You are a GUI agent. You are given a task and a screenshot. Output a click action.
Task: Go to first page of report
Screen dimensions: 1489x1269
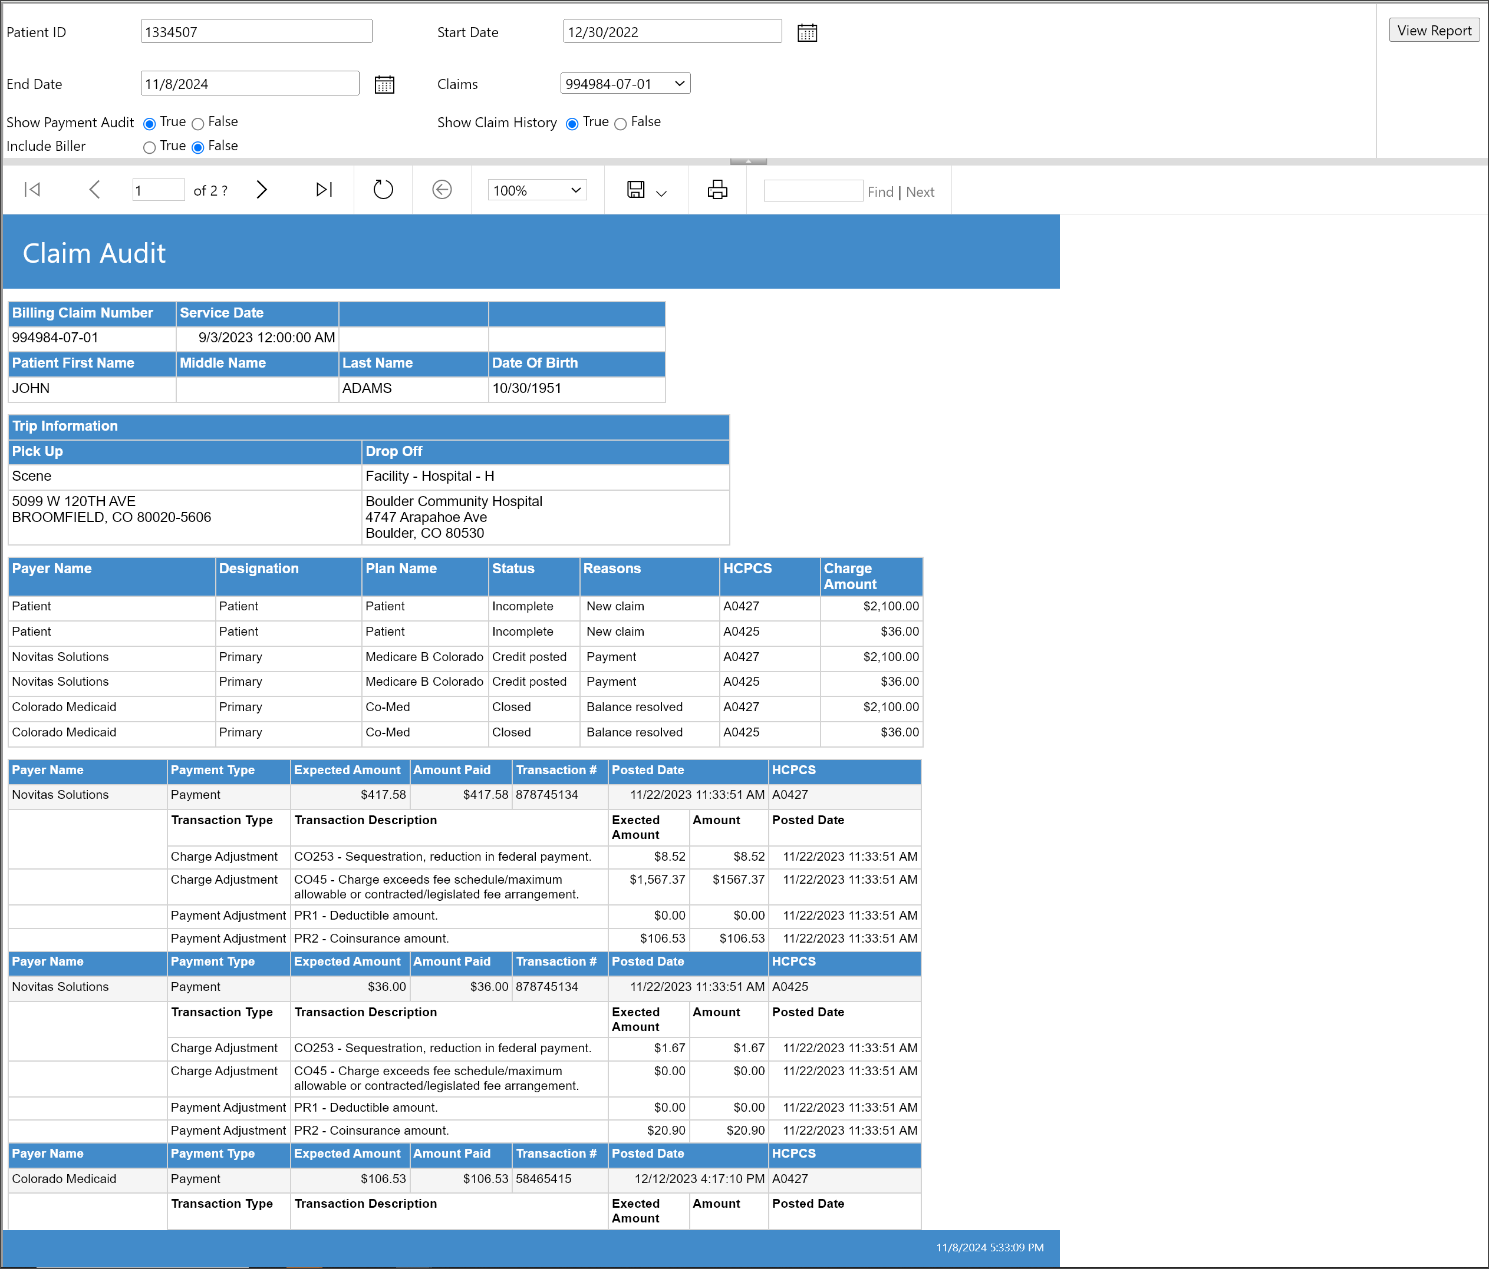pyautogui.click(x=32, y=190)
